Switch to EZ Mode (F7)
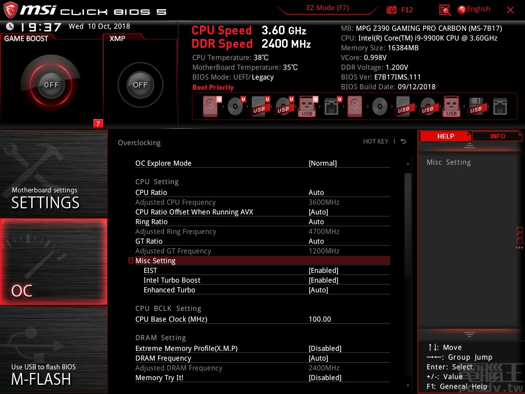 click(328, 8)
